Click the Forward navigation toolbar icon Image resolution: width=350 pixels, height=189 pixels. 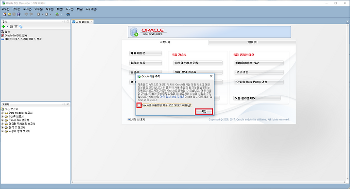(47, 14)
